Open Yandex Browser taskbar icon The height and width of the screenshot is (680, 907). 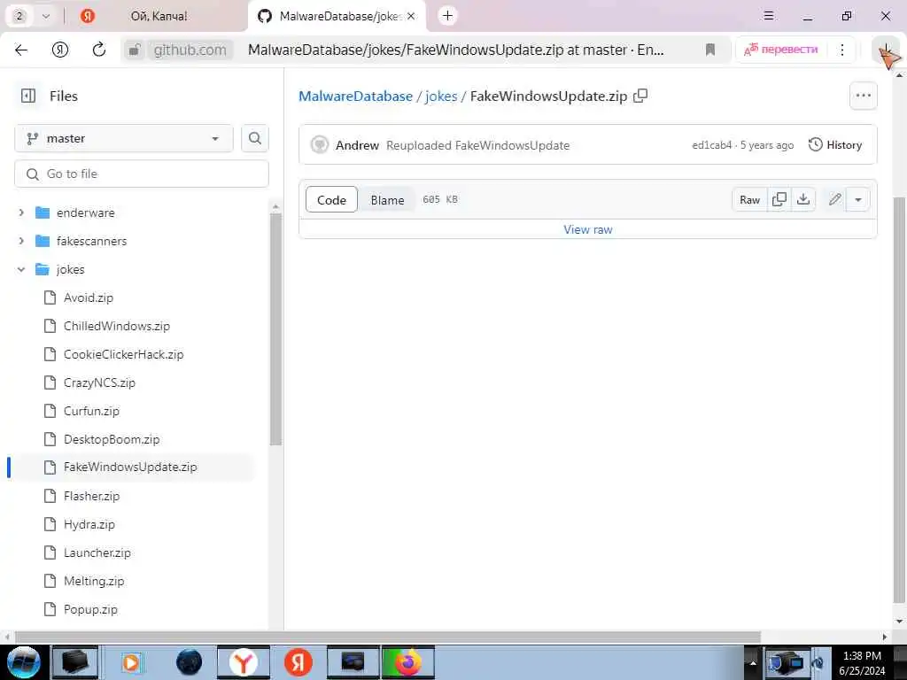coord(244,662)
